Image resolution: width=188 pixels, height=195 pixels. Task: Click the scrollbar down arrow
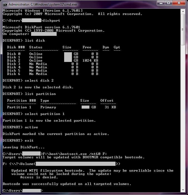(x=183, y=191)
